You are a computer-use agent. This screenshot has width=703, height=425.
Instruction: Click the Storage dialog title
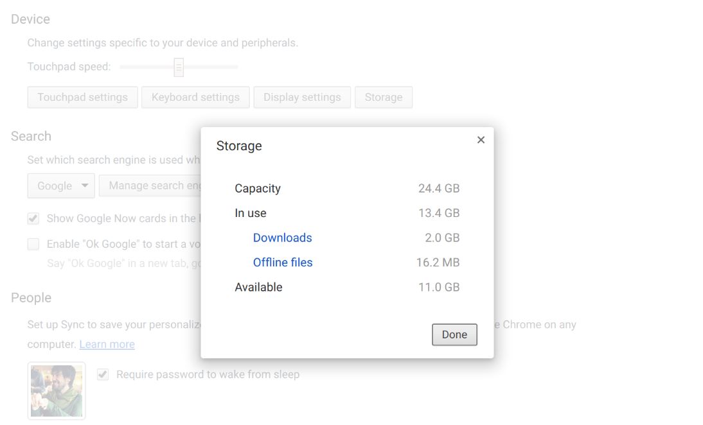(x=239, y=146)
